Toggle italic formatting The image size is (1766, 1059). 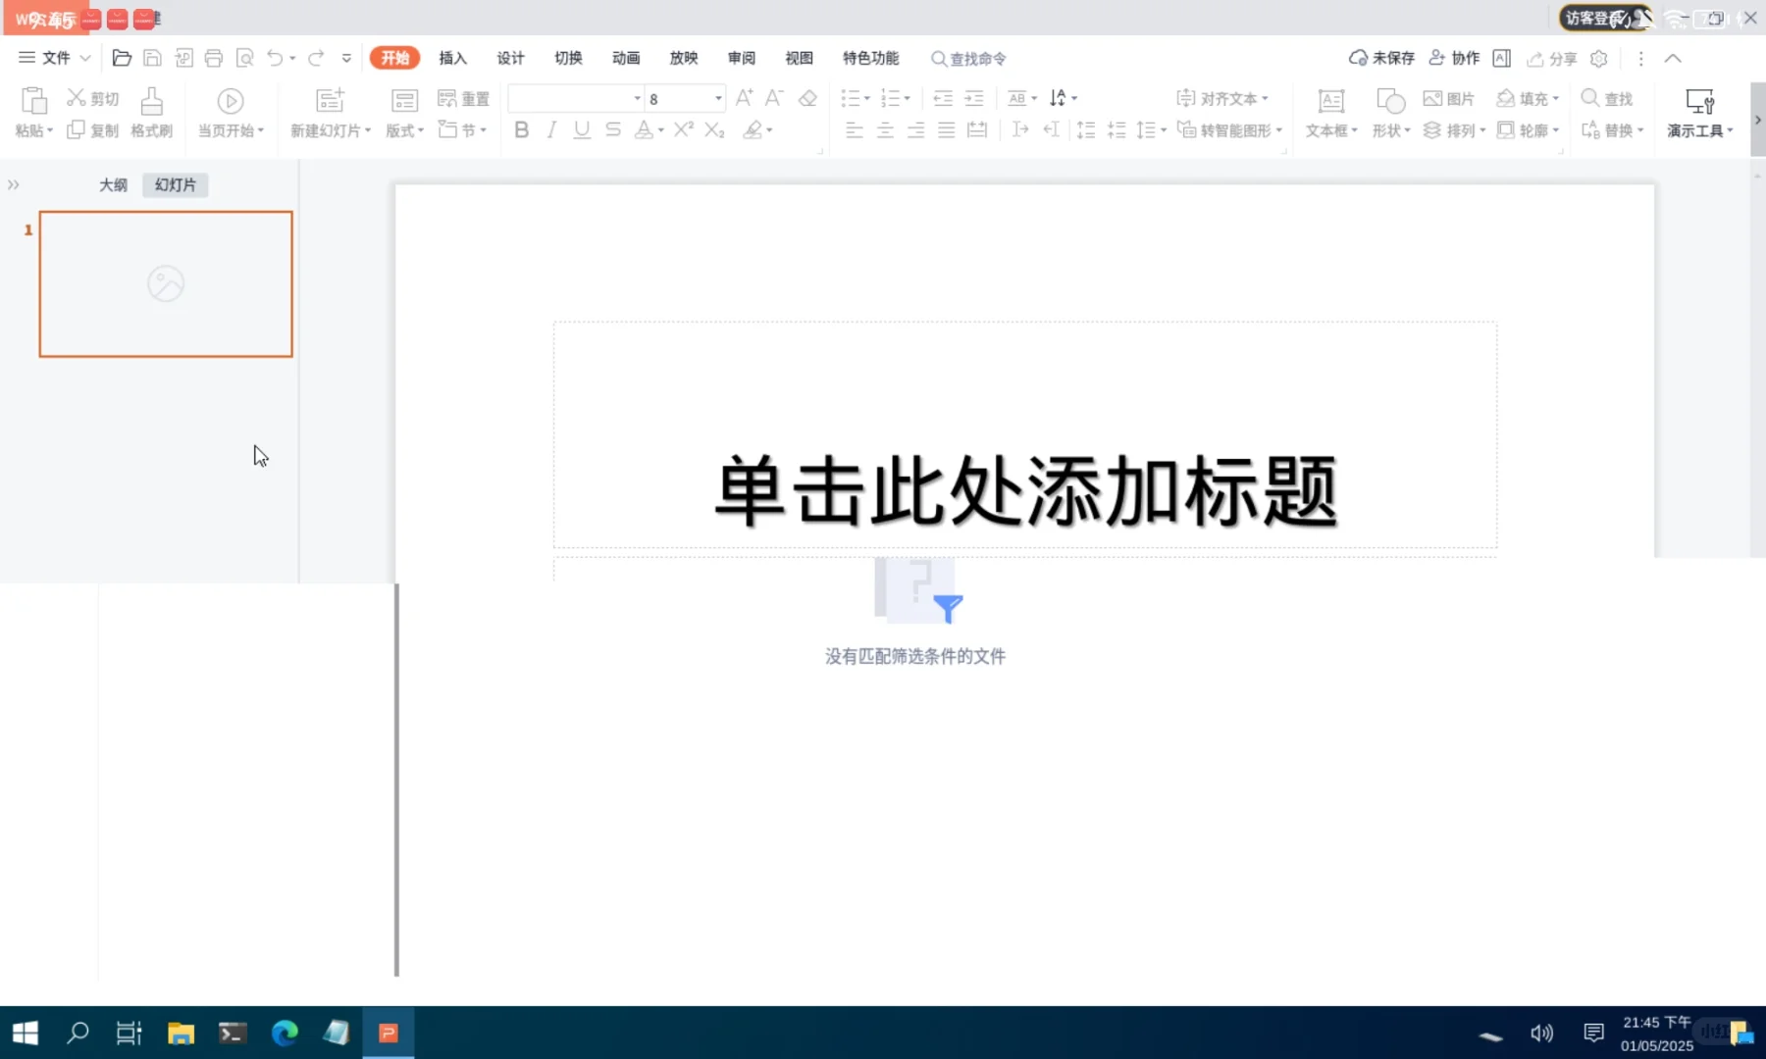[551, 129]
